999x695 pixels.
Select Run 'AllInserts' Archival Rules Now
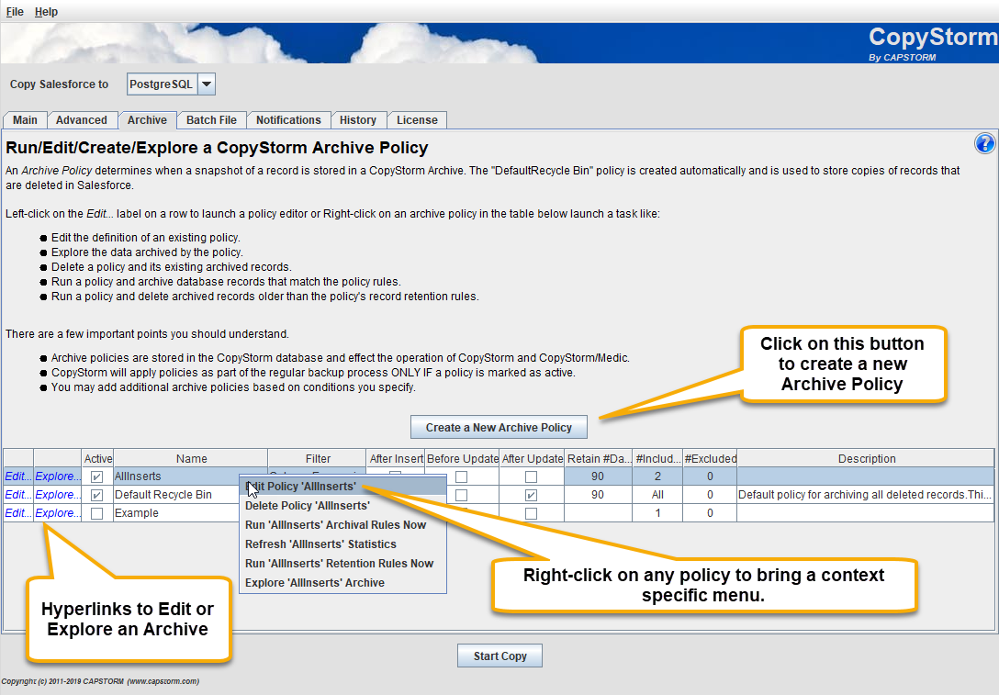click(342, 525)
